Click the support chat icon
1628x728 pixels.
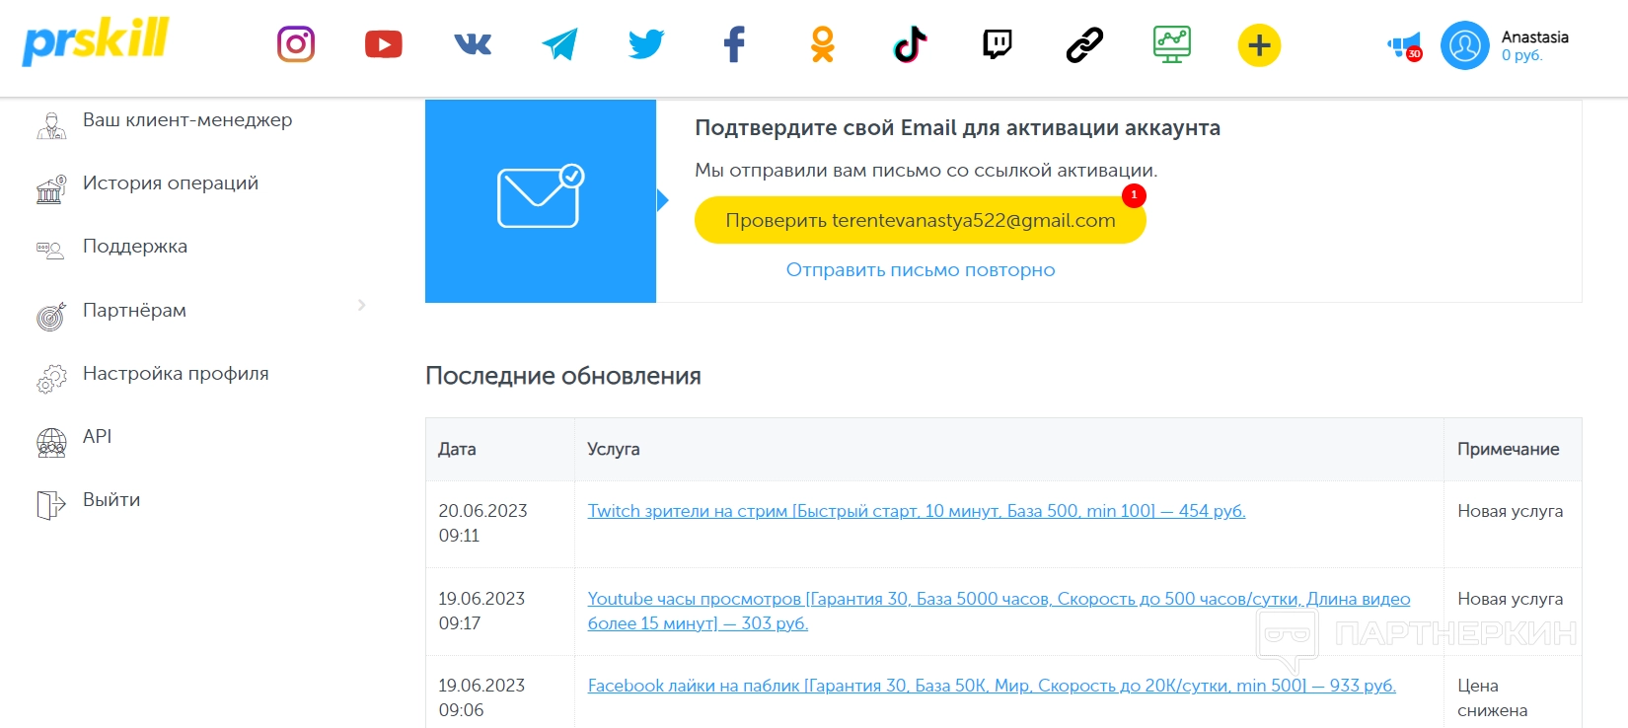[x=51, y=251]
